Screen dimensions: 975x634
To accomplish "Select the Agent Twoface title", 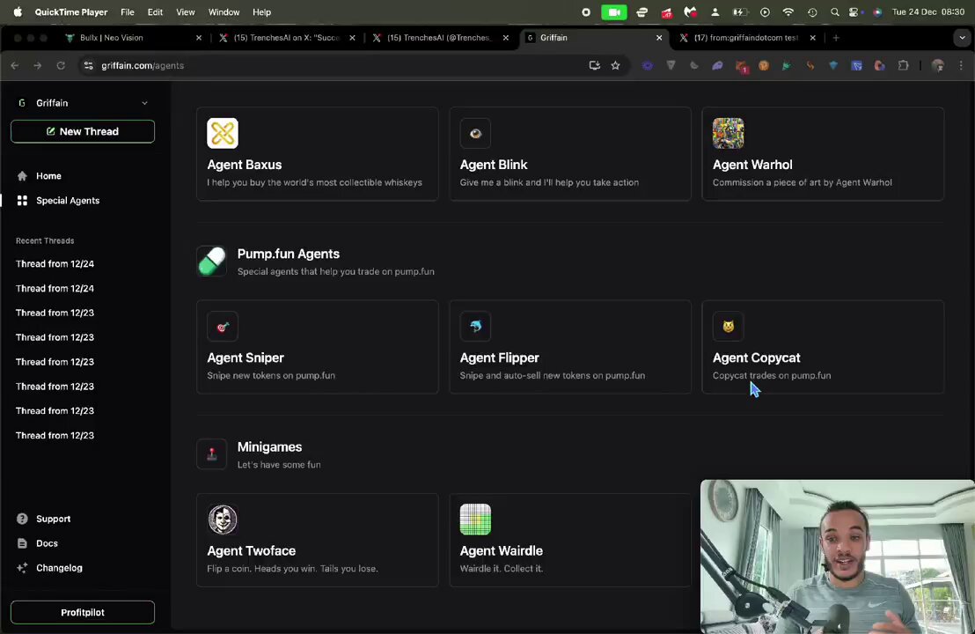I will 251,550.
